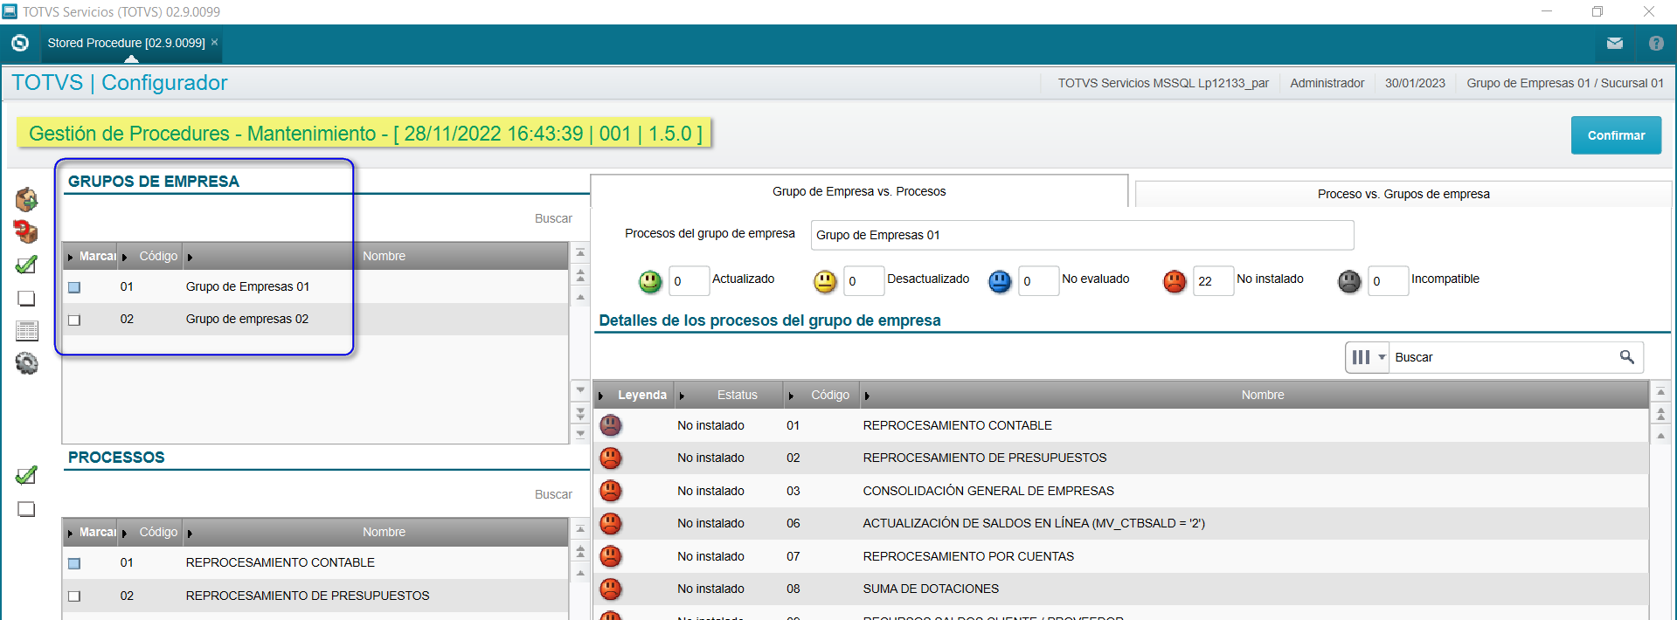Click Buscar link above company groups grid
This screenshot has width=1677, height=620.
(x=553, y=218)
